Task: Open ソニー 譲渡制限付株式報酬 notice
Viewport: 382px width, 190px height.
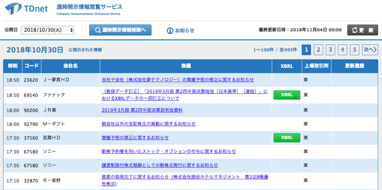Action: [x=160, y=165]
